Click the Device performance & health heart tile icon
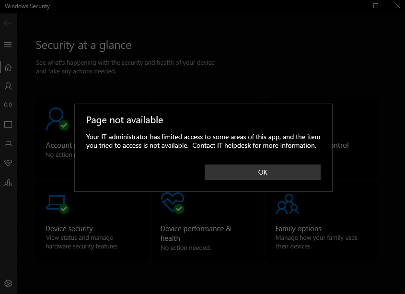Screen dimensions: 405x294 [x=173, y=203]
